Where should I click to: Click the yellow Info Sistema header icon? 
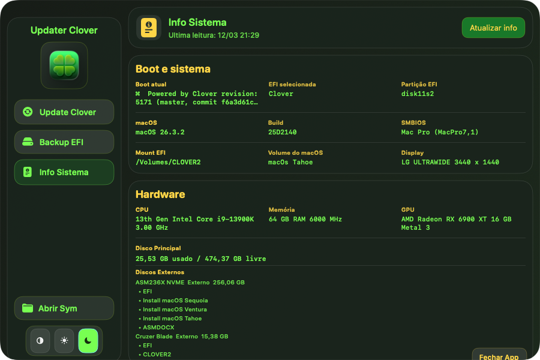pyautogui.click(x=149, y=28)
